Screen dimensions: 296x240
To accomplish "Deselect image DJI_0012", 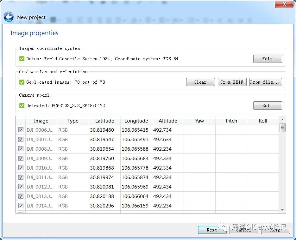I will point(21,187).
